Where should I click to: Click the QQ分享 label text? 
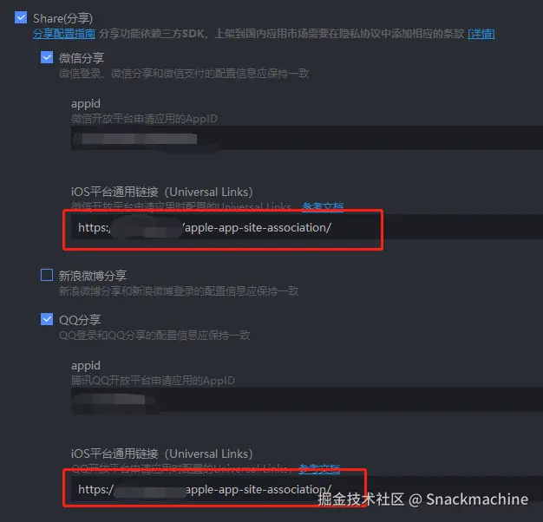tap(80, 319)
